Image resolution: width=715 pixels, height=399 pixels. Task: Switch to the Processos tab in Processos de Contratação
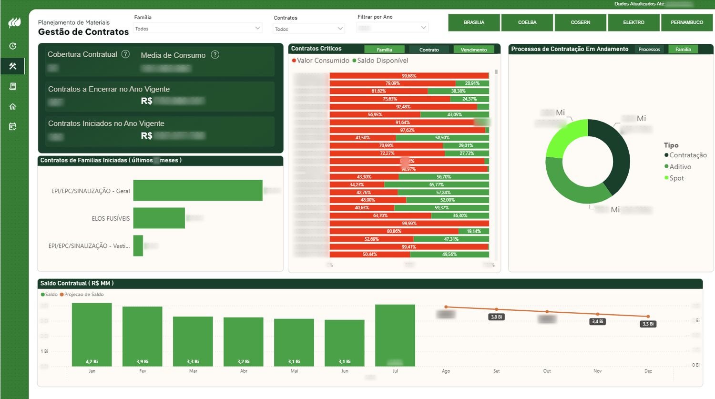(649, 49)
